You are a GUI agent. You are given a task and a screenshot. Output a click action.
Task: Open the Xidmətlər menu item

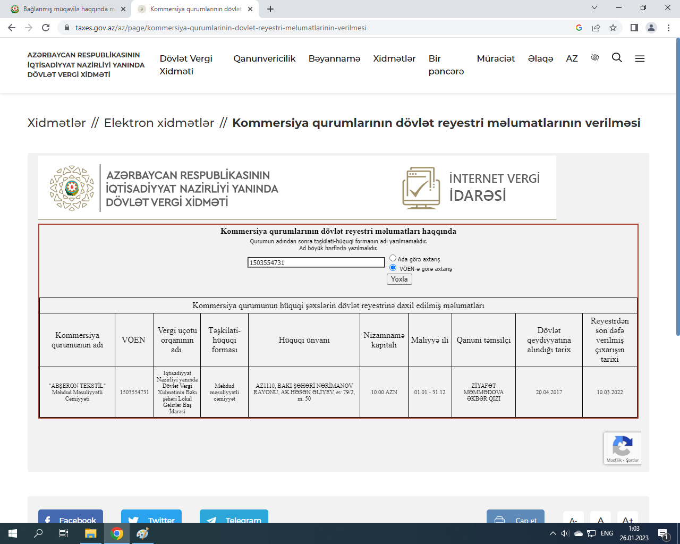point(394,58)
